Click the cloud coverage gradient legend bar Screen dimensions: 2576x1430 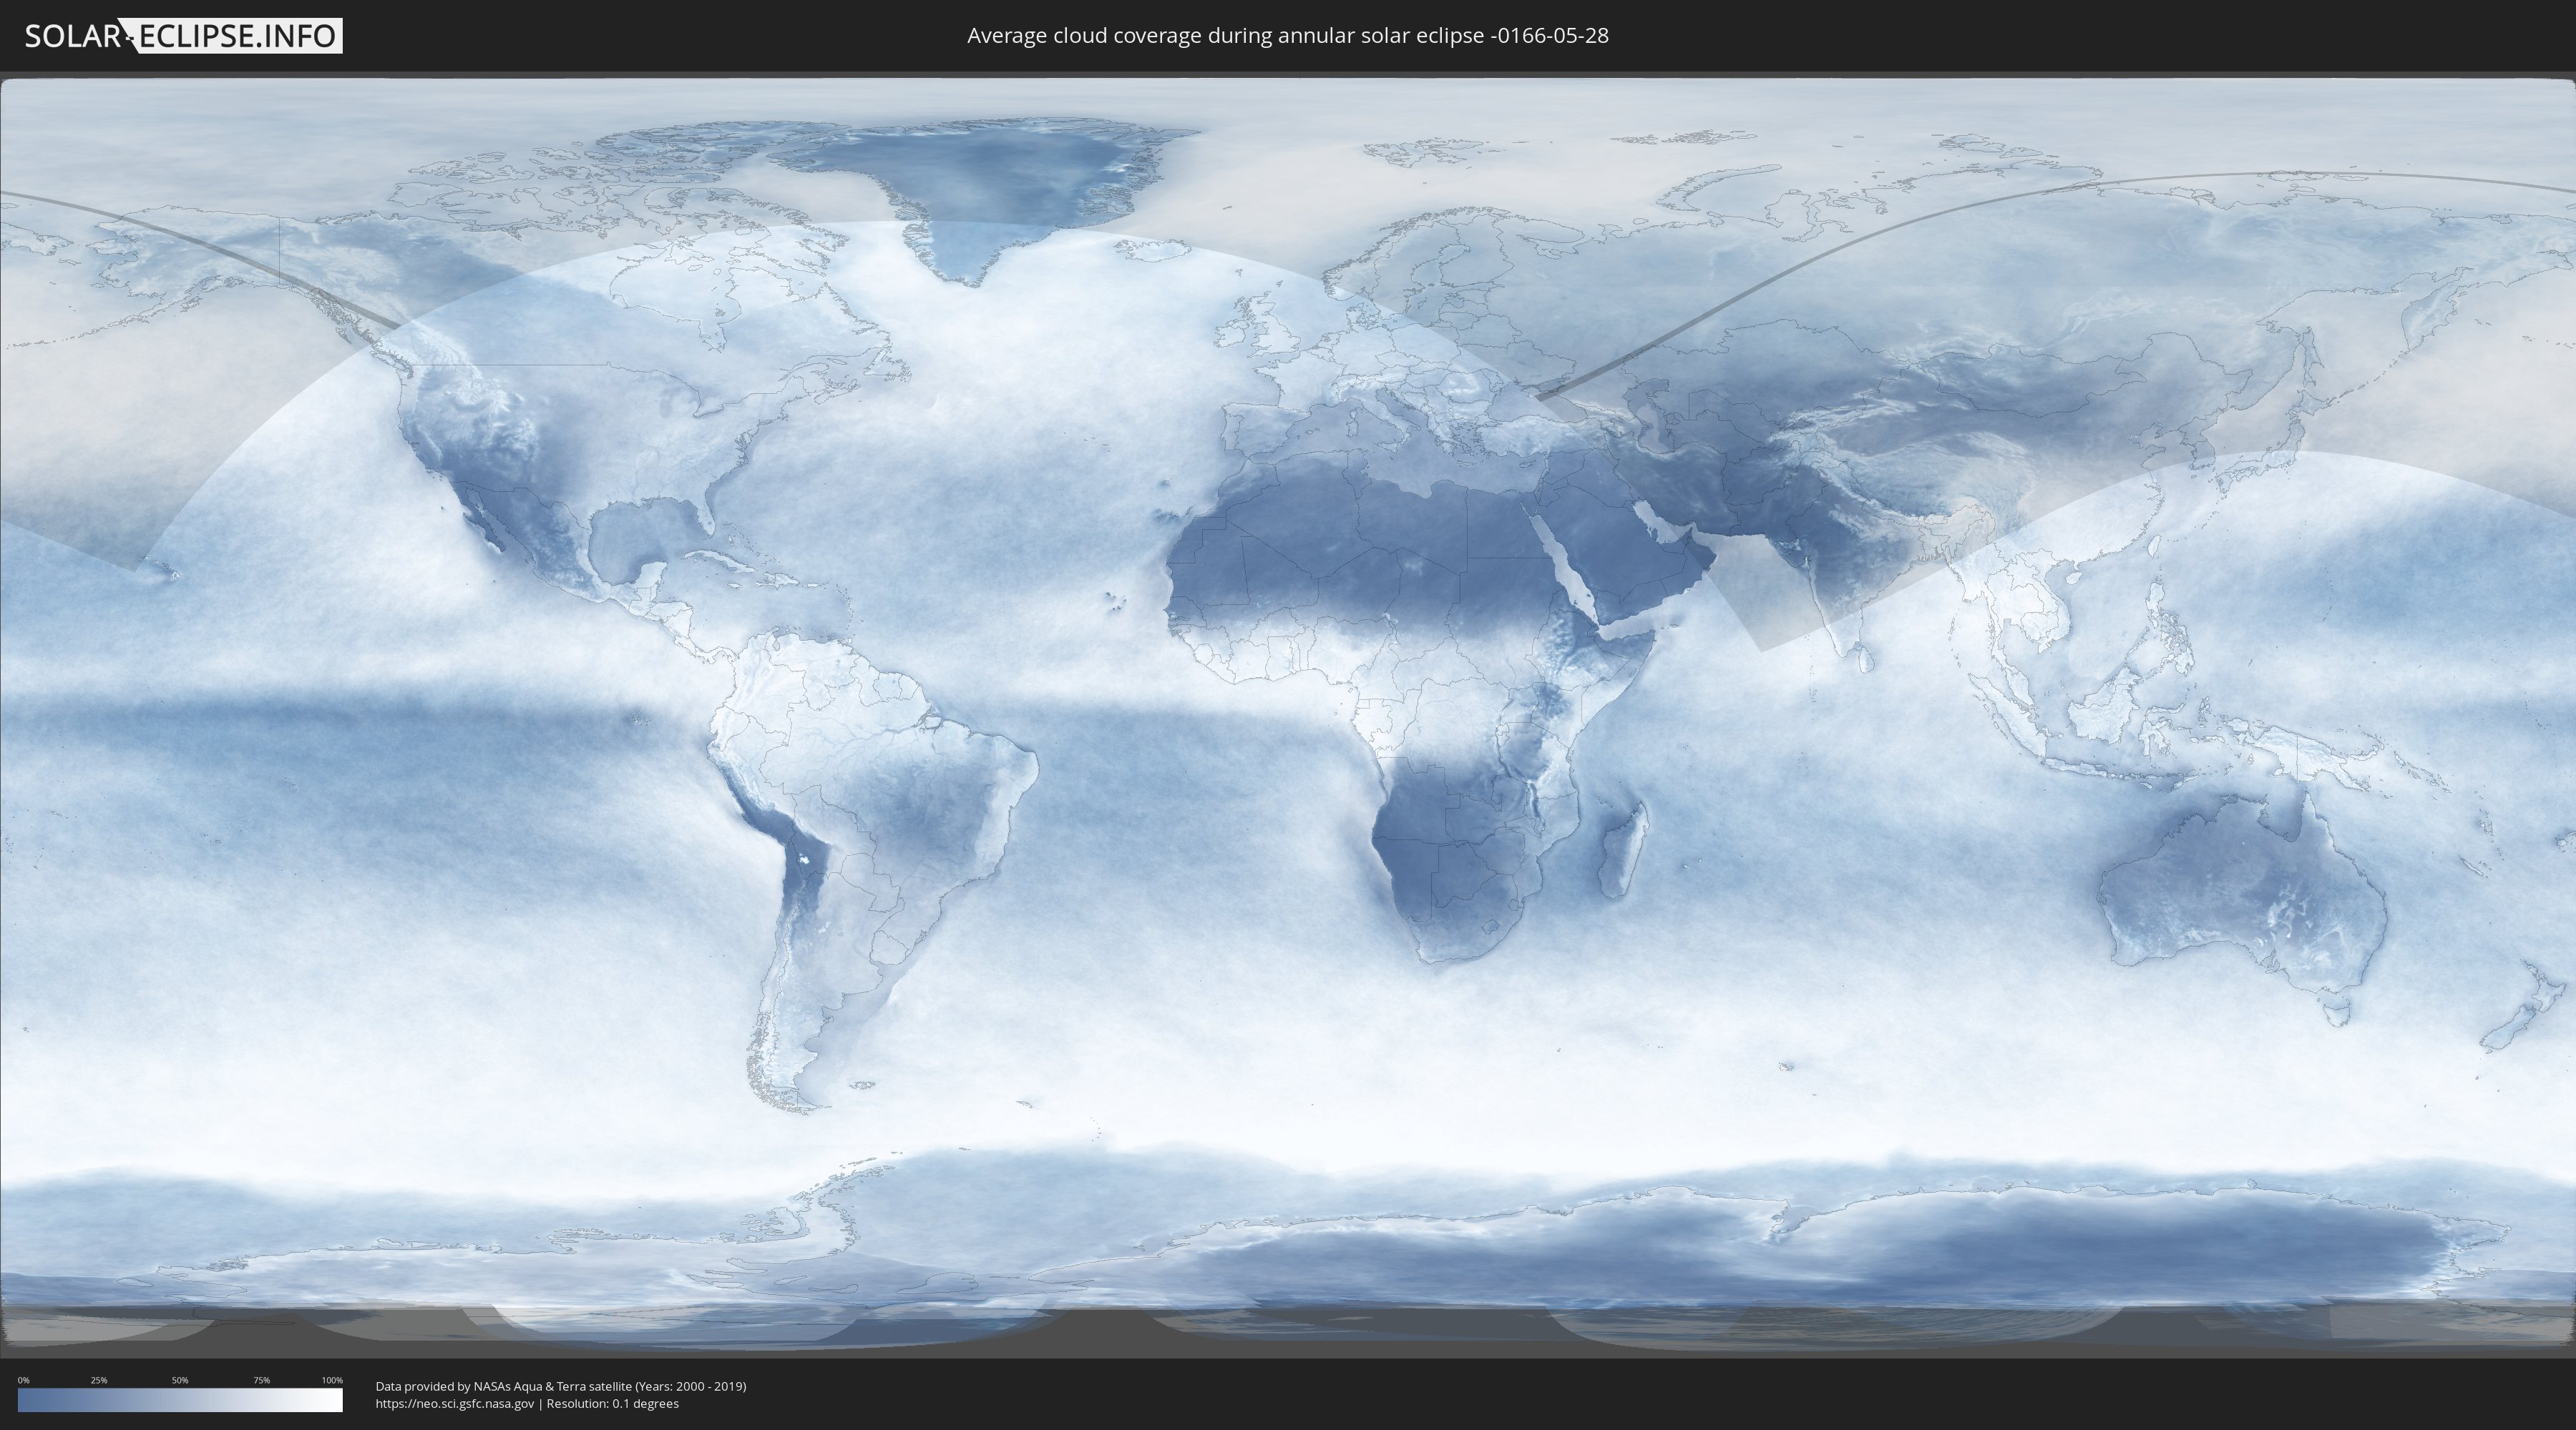tap(180, 1400)
